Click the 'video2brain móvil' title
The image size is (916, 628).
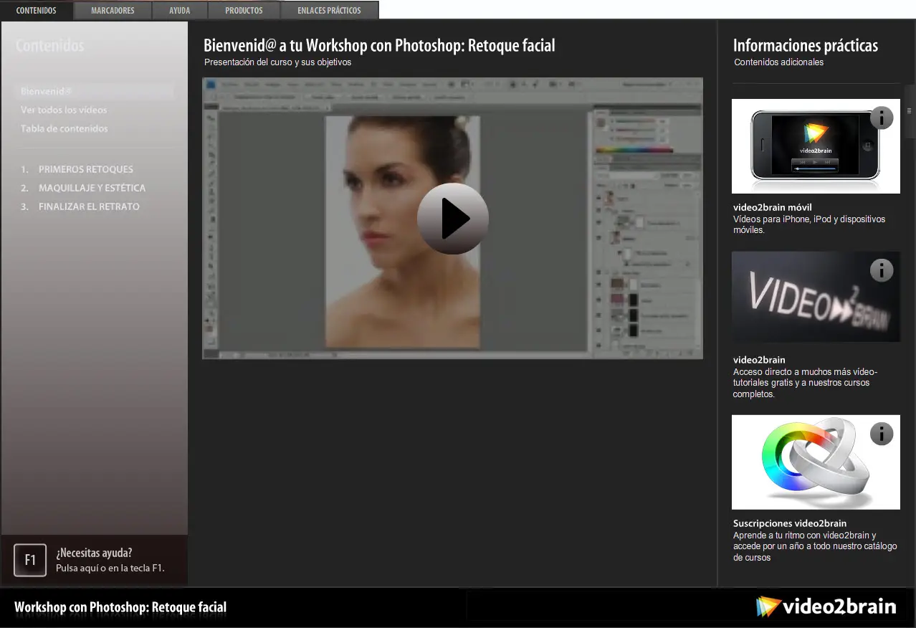point(773,208)
